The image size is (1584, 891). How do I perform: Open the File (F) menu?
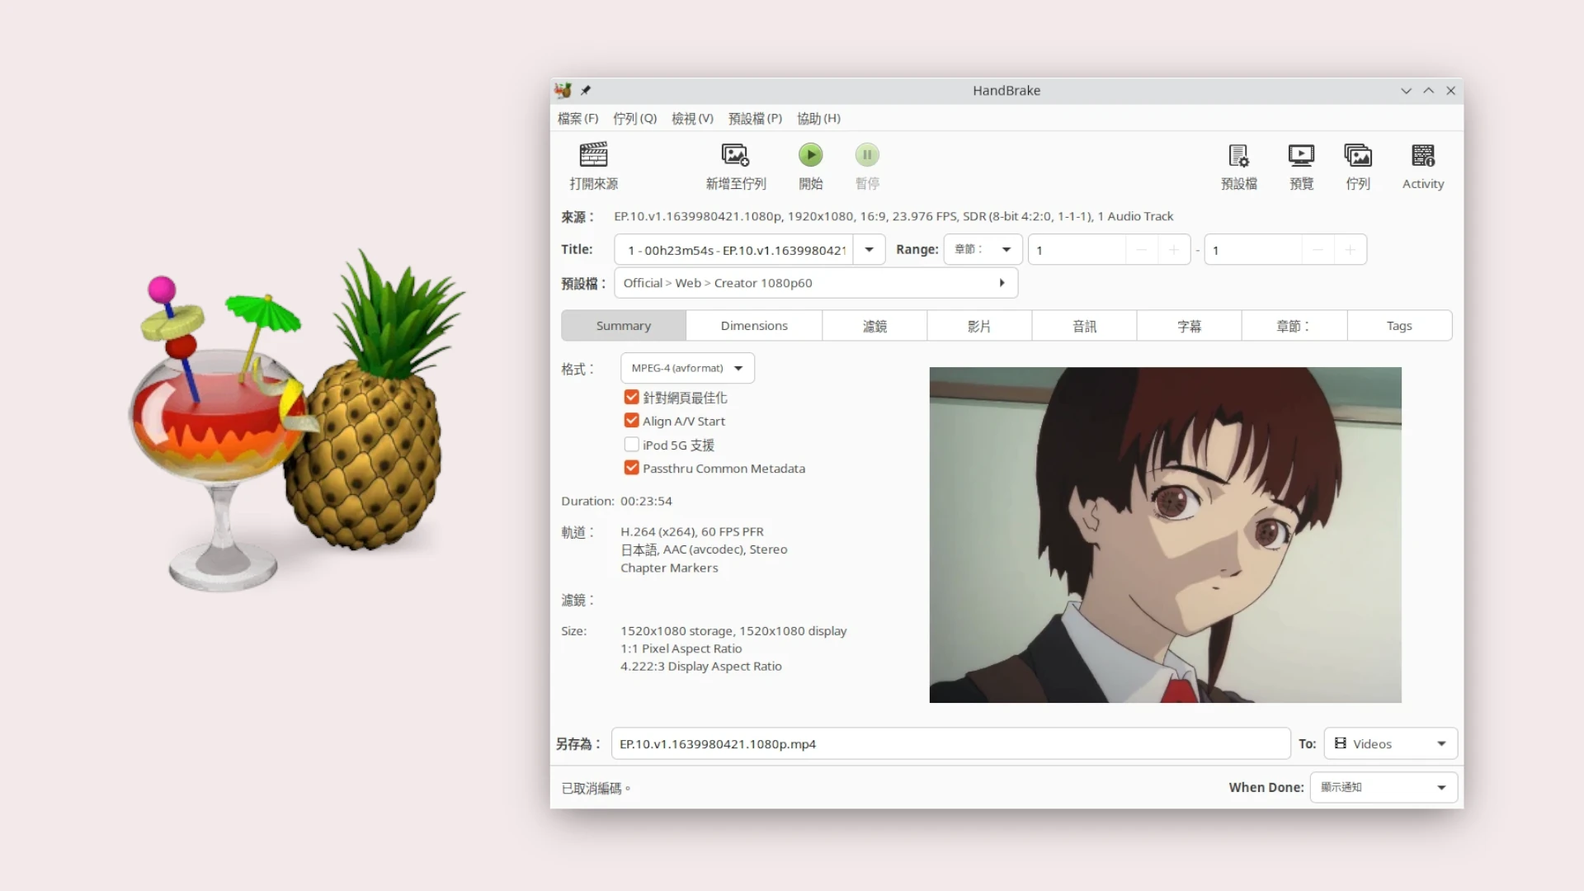[x=577, y=118]
